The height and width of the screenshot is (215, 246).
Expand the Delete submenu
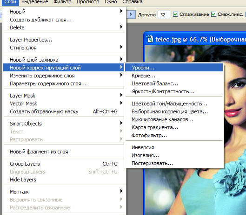click(x=64, y=28)
